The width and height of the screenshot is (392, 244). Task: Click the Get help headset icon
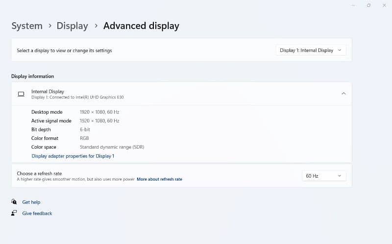click(x=14, y=202)
